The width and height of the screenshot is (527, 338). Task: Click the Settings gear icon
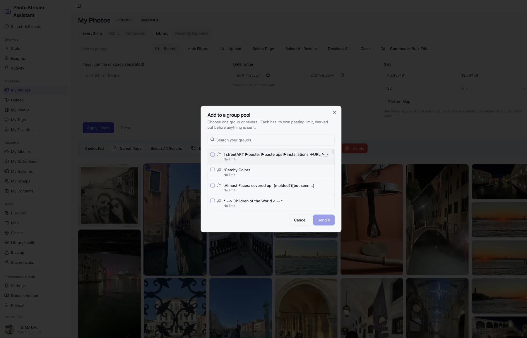pos(6,286)
